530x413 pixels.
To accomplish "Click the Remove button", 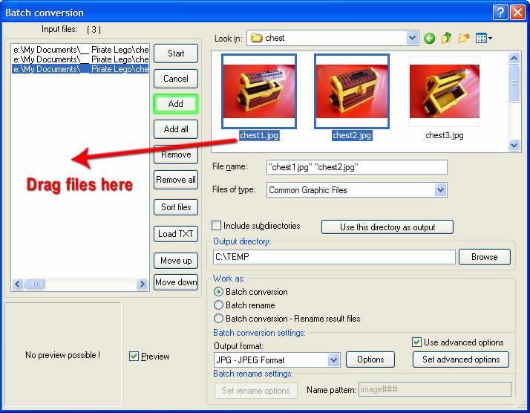I will pos(176,155).
